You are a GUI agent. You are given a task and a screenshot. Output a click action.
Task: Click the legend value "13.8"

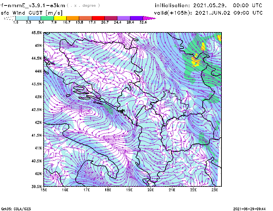[80, 22]
